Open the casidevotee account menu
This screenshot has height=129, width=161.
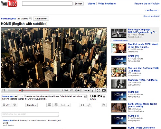152,10
